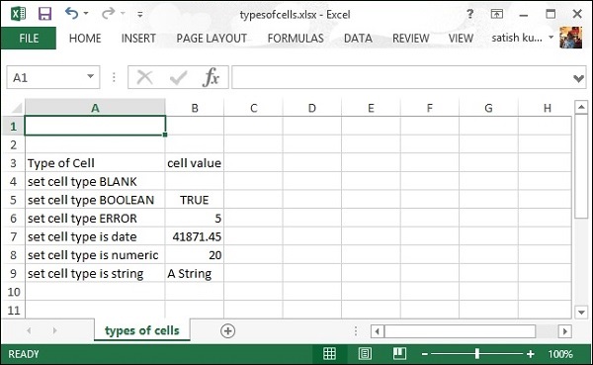This screenshot has width=593, height=365.
Task: Select the types of cells sheet tab
Action: click(x=141, y=330)
